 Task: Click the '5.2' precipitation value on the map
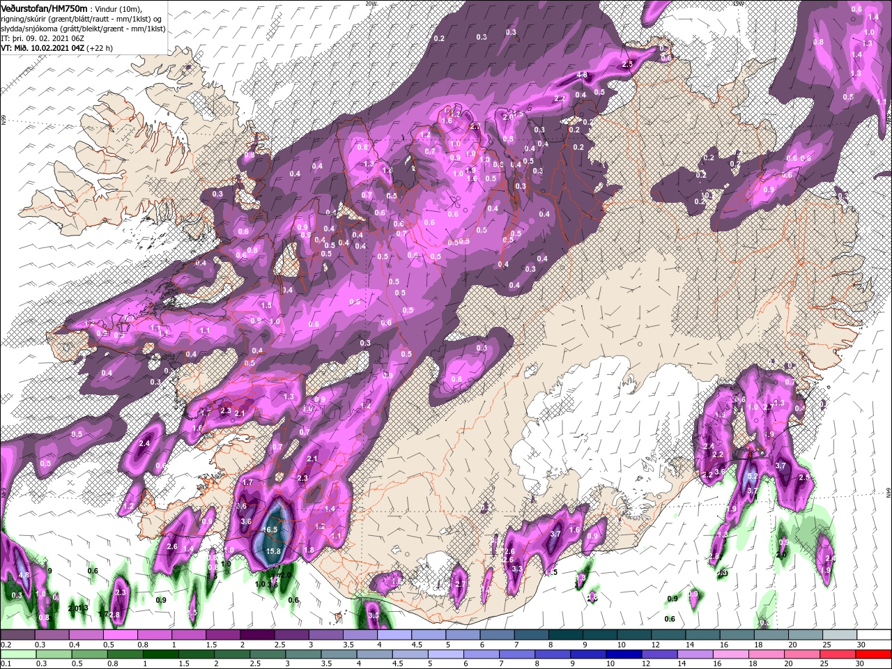click(753, 477)
